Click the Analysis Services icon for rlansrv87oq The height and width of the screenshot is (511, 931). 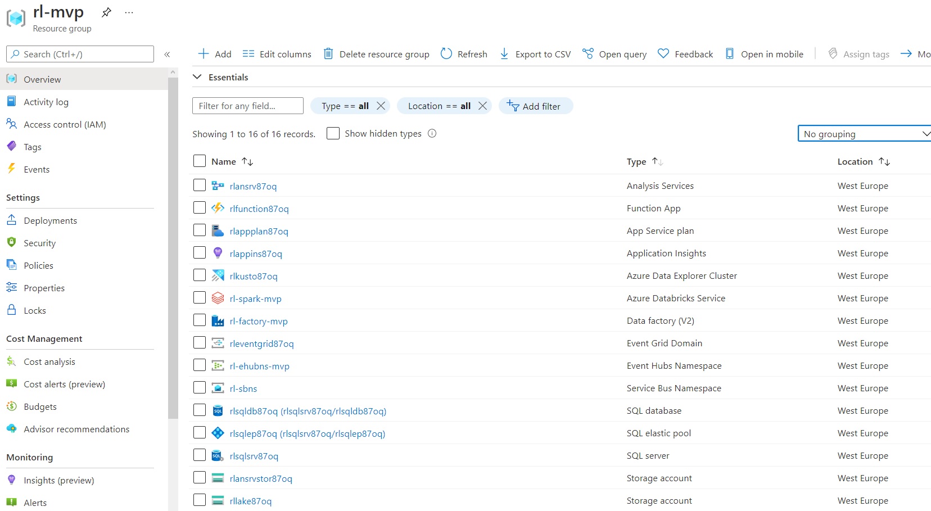point(218,186)
